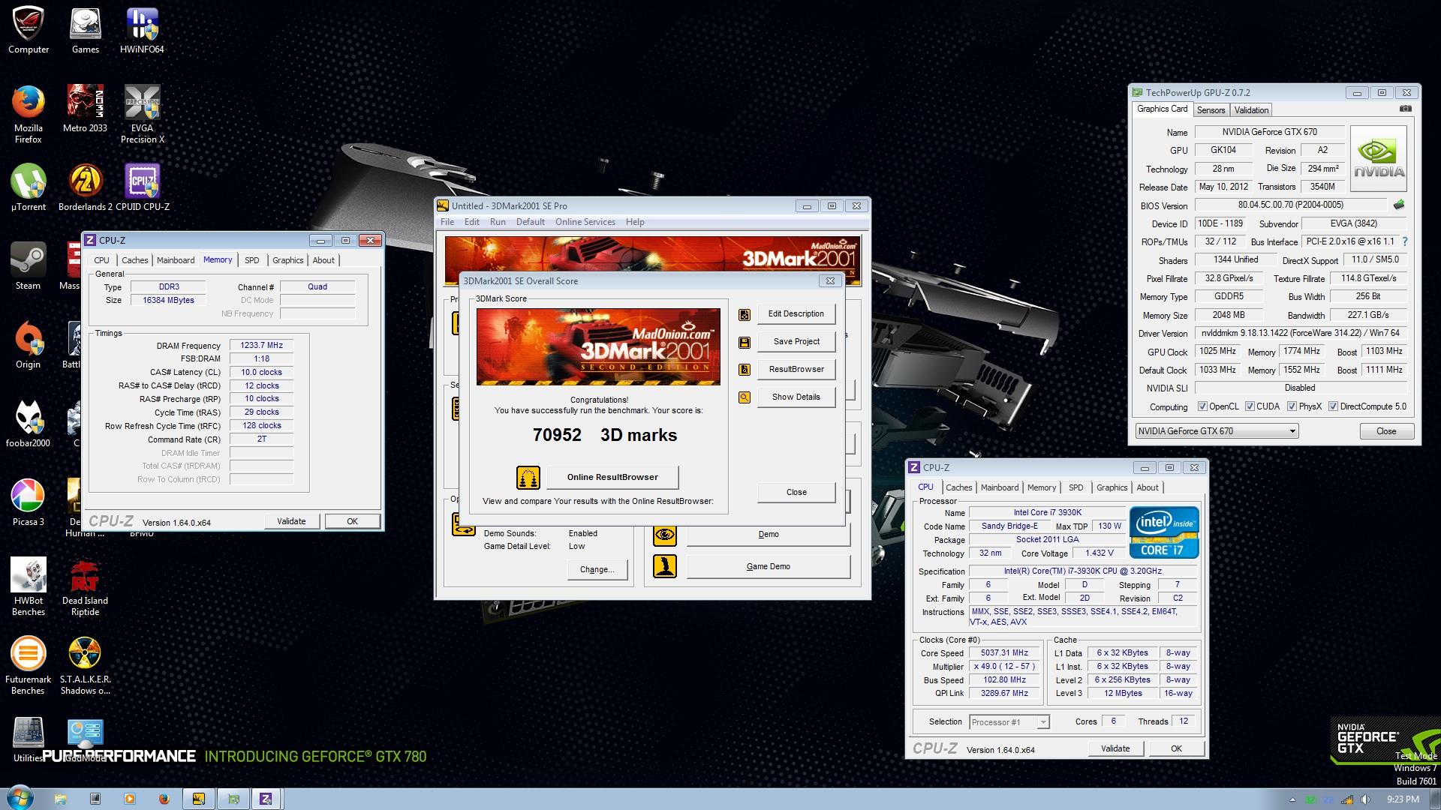Click Close in the 3DMark Overall Score dialog
The image size is (1441, 810).
pyautogui.click(x=796, y=492)
